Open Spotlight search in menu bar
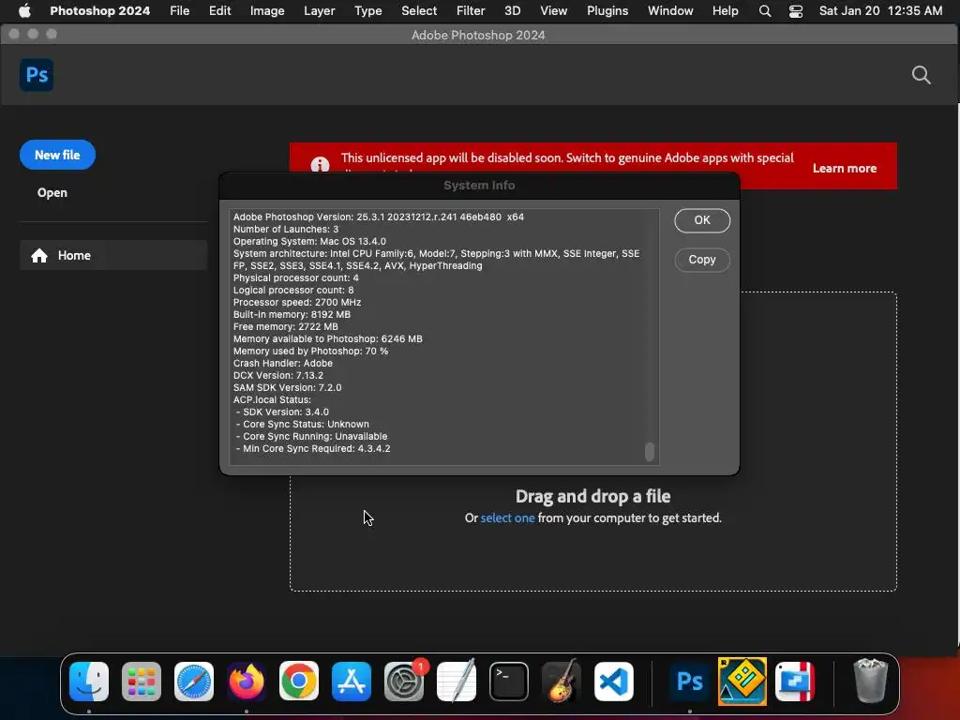 tap(765, 11)
